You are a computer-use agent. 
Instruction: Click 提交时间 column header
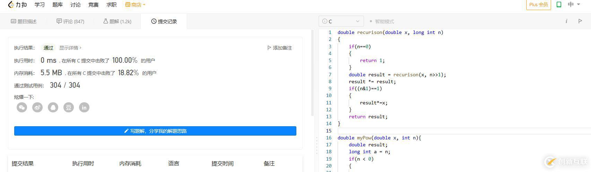pos(223,163)
